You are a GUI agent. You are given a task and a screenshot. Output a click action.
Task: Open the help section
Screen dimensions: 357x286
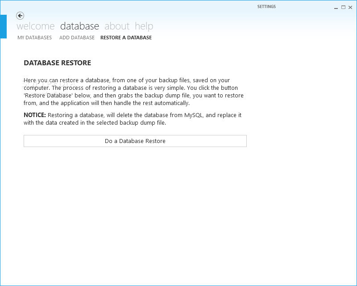144,26
